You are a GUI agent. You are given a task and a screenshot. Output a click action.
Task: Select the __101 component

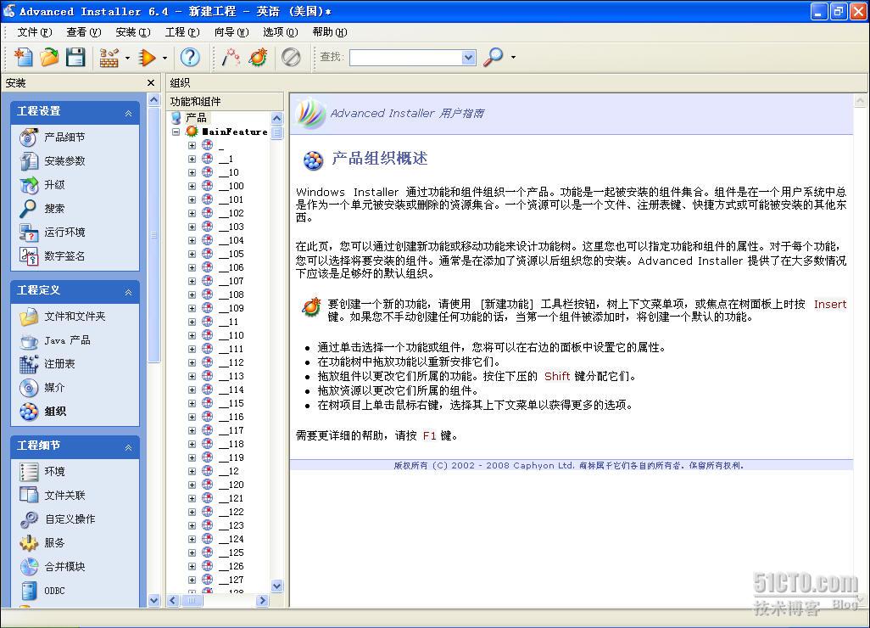pos(231,199)
